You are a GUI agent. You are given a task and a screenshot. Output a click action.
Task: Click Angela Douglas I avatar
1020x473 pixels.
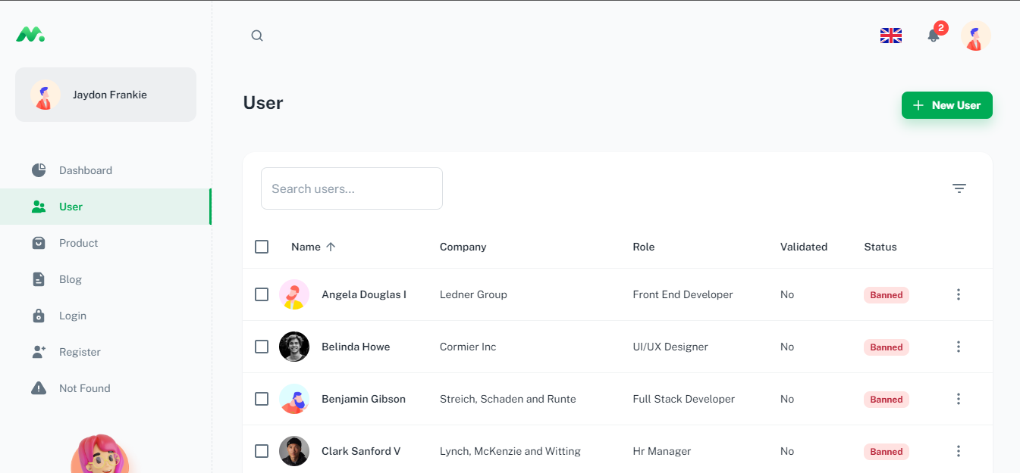pyautogui.click(x=294, y=294)
